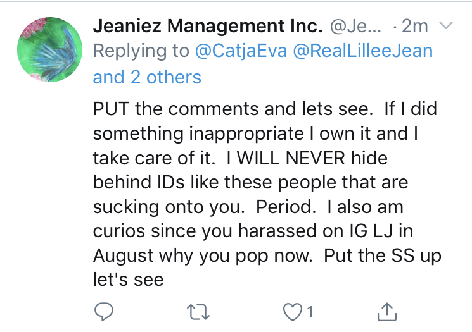Viewport: 472px width, 332px height.
Task: Click the truncated @Je... handle
Action: point(356,27)
